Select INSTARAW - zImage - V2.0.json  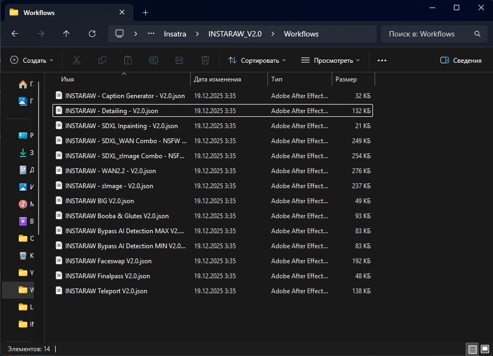pos(213,186)
